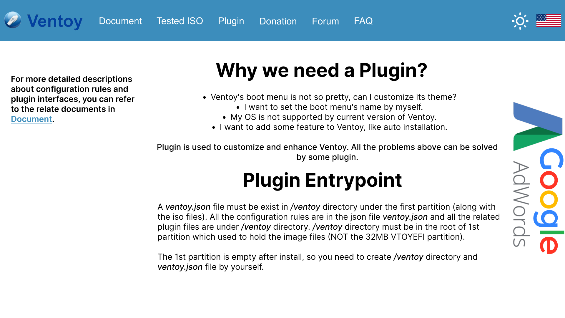Click paragraph 'Plugin is used to customize'
Viewport: 565px width, 318px height.
click(327, 152)
